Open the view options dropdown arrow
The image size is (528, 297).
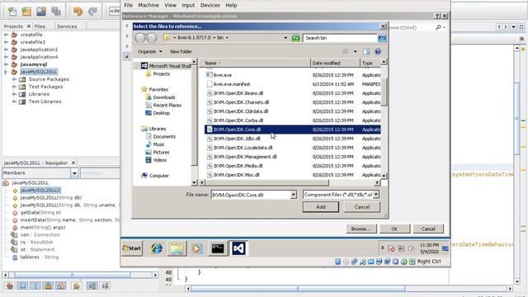[x=355, y=51]
